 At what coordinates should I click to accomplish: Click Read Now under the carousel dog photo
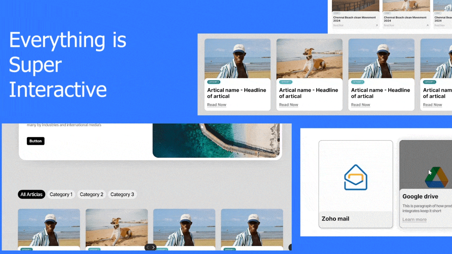click(x=289, y=105)
